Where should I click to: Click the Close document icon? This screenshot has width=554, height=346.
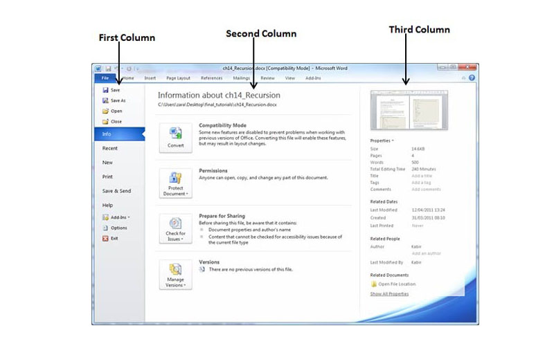(105, 122)
